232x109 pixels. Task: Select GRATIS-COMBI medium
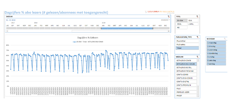click(x=186, y=74)
